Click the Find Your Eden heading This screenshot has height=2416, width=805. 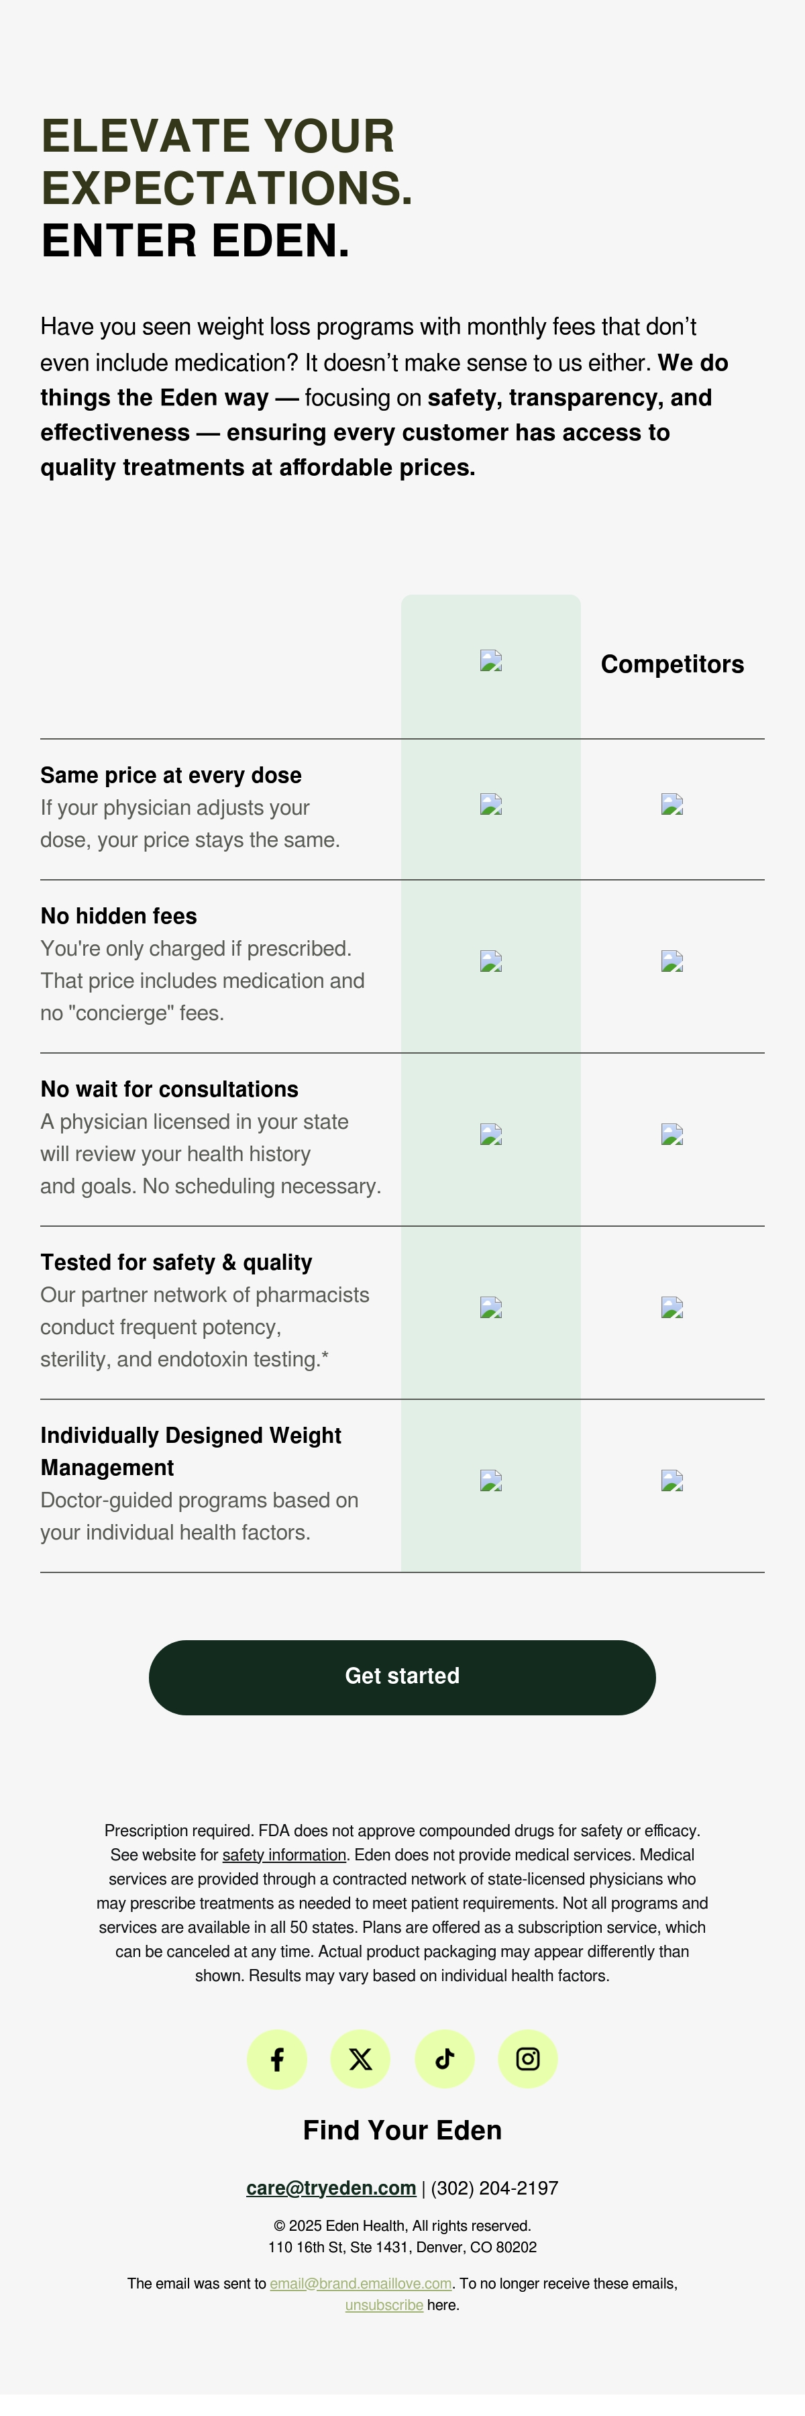402,2130
